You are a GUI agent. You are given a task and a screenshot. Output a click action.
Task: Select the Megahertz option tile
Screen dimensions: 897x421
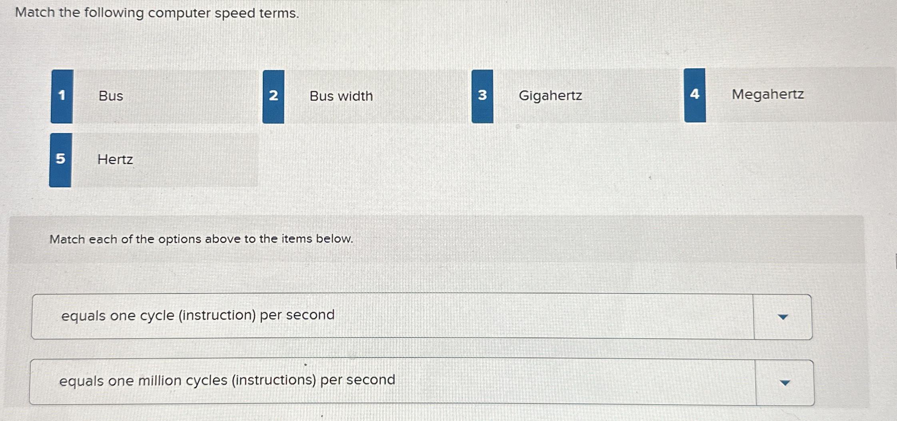click(x=767, y=95)
